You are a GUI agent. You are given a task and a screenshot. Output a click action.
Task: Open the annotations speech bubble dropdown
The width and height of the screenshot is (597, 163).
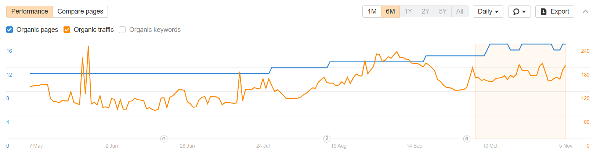click(519, 11)
